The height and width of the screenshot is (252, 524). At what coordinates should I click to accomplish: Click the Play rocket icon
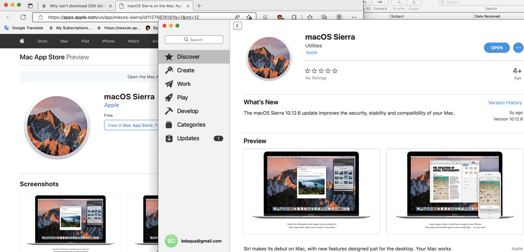tap(169, 97)
